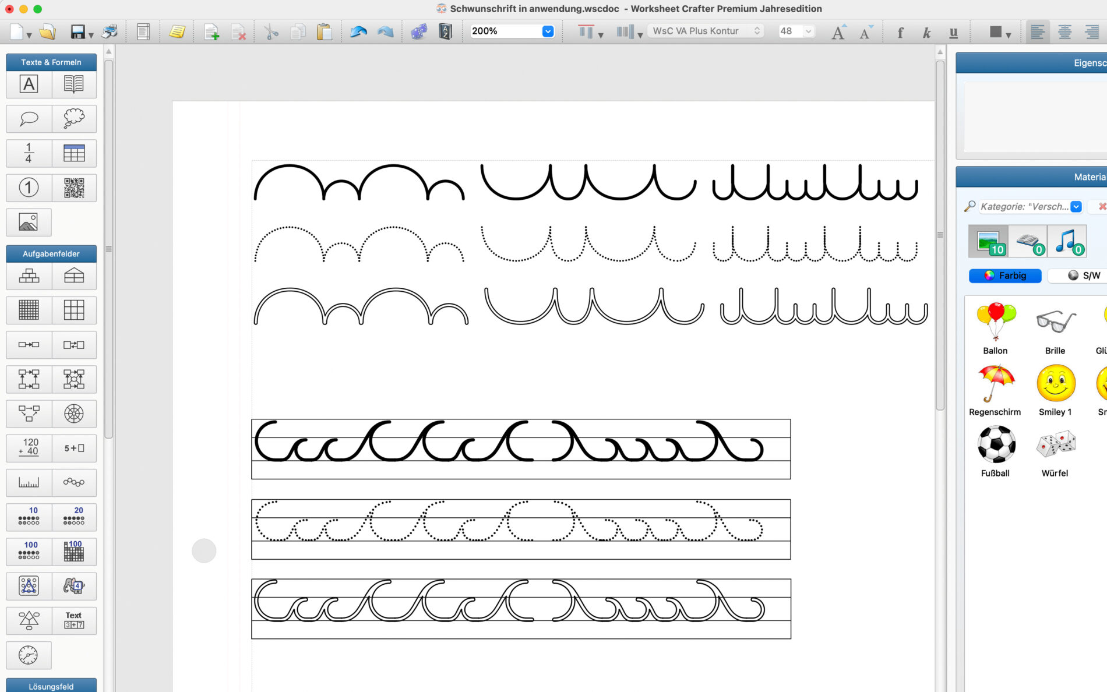Increase font size with the large A icon
This screenshot has height=692, width=1107.
(838, 32)
